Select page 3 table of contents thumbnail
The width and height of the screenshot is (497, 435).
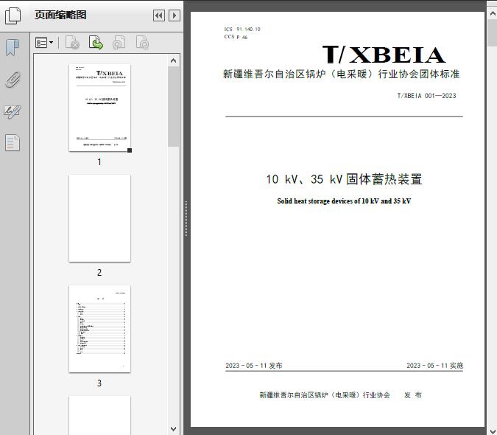coord(100,329)
